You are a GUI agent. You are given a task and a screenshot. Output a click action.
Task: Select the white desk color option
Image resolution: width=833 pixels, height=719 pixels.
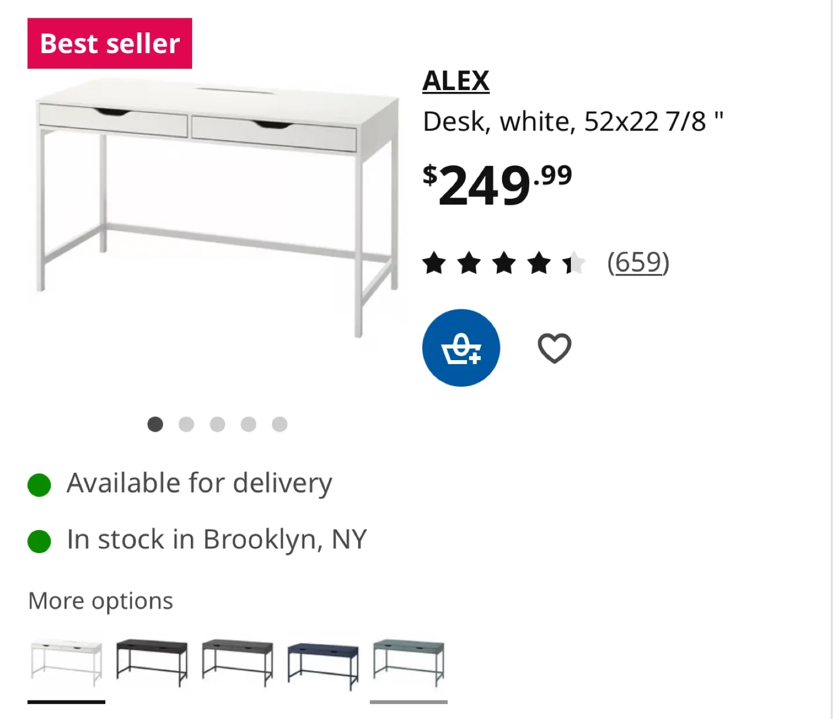click(x=67, y=663)
